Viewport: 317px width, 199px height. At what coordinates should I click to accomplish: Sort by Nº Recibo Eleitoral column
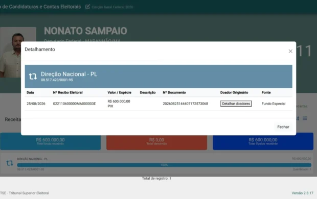coord(67,92)
